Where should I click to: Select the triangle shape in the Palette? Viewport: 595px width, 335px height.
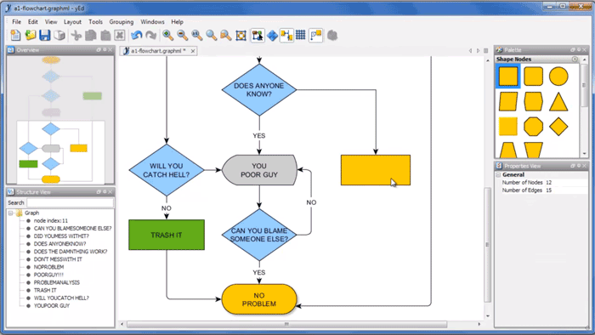(x=558, y=102)
